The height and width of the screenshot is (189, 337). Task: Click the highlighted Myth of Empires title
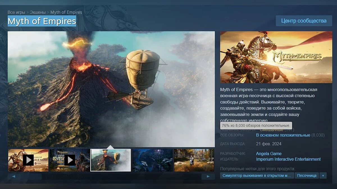click(42, 21)
